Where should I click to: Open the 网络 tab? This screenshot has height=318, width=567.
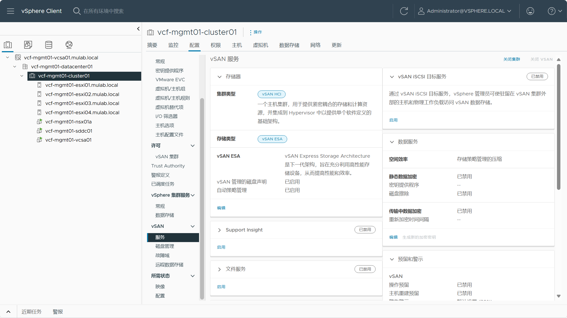[315, 45]
